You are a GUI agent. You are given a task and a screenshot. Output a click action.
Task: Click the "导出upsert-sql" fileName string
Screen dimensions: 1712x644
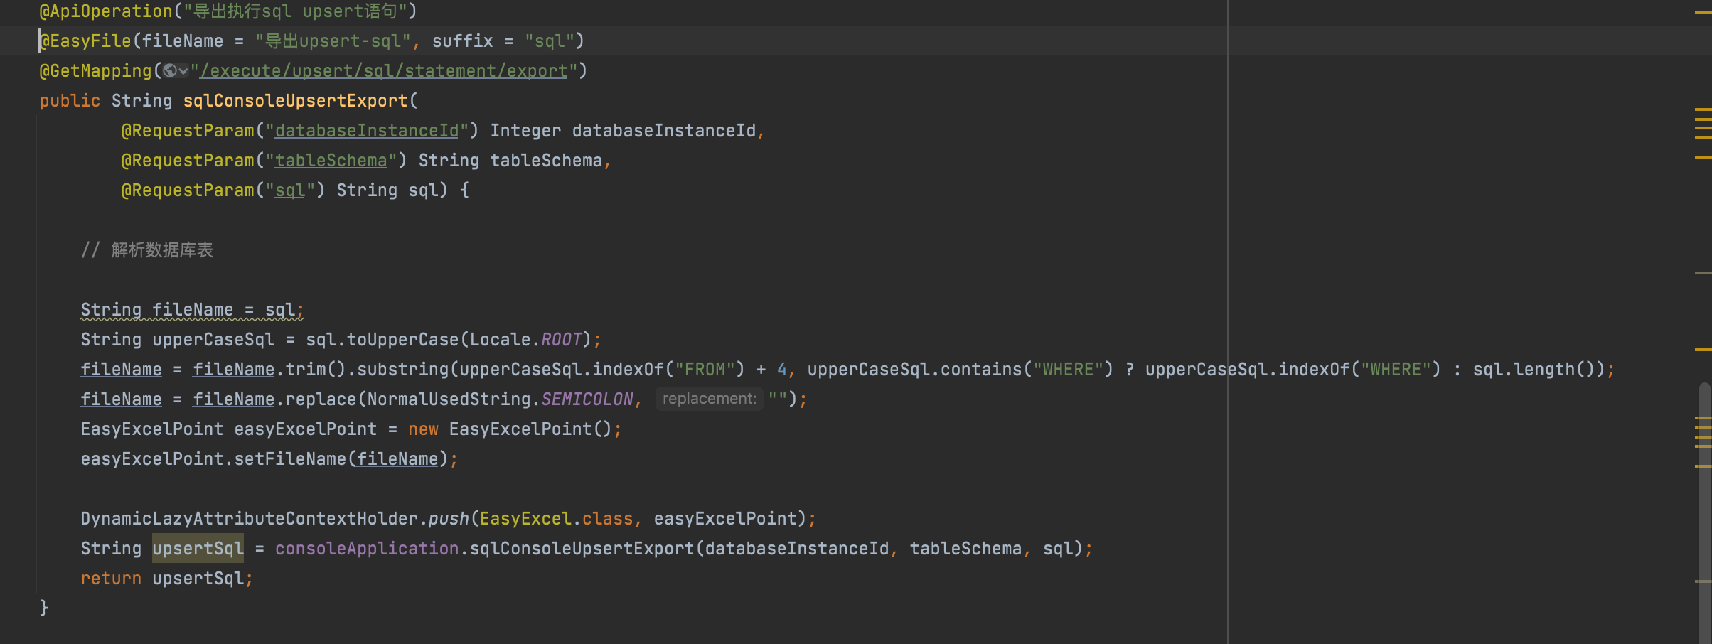tap(333, 41)
